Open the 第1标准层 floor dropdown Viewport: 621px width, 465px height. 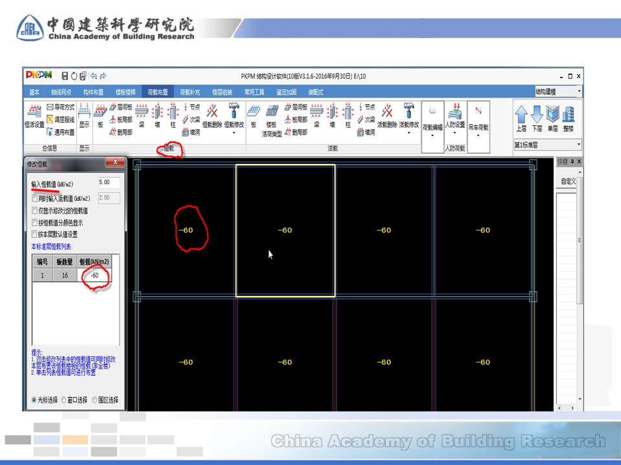pyautogui.click(x=547, y=144)
